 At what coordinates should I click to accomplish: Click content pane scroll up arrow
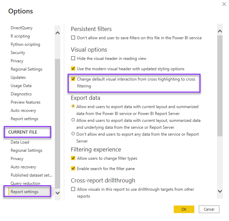click(x=220, y=31)
